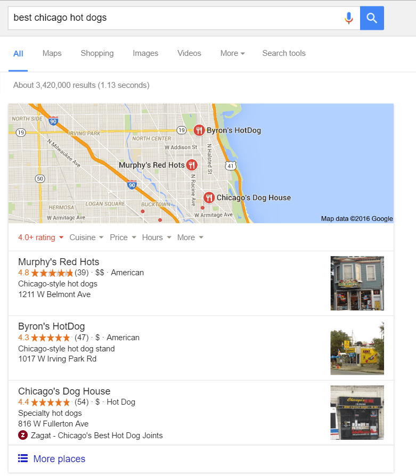This screenshot has height=476, width=416.
Task: Open Search tools
Action: tap(284, 53)
